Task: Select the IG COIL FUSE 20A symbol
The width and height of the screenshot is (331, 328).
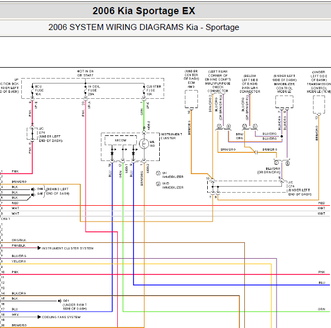Action: click(x=86, y=91)
